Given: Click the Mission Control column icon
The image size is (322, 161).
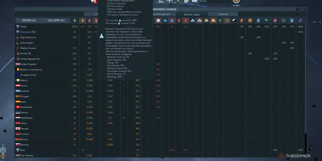Looking at the screenshot, I should coord(158,20).
